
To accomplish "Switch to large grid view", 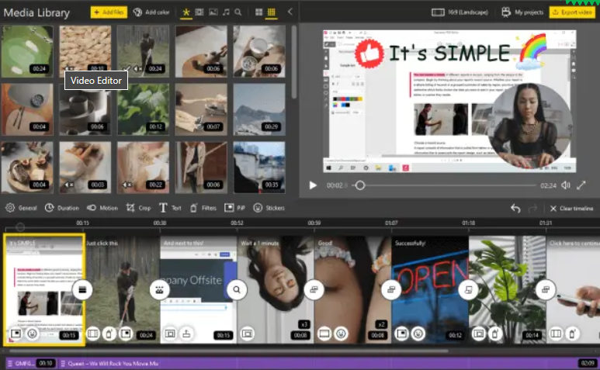I will (x=258, y=12).
